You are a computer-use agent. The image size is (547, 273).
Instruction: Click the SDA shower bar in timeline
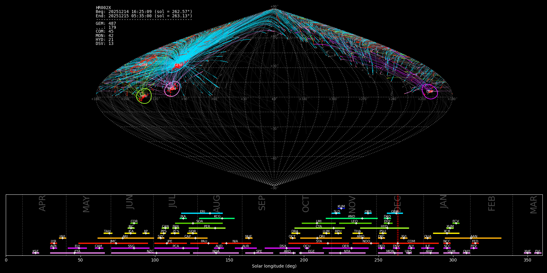199,223
